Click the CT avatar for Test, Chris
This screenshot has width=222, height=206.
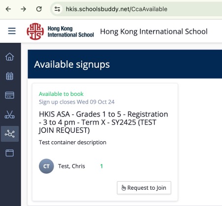[46, 166]
